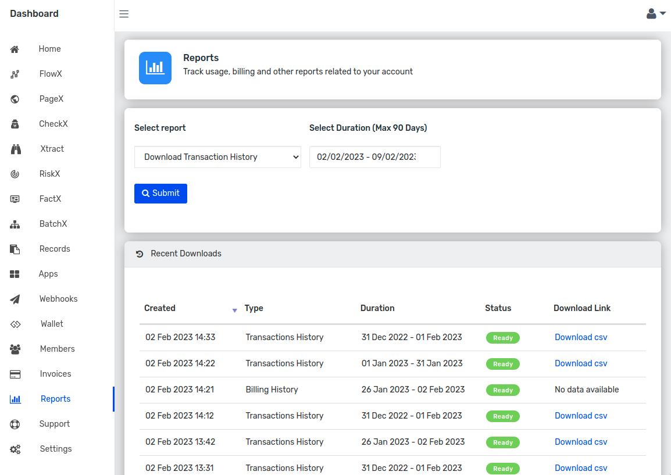Click the CheckX sidebar icon

click(15, 124)
